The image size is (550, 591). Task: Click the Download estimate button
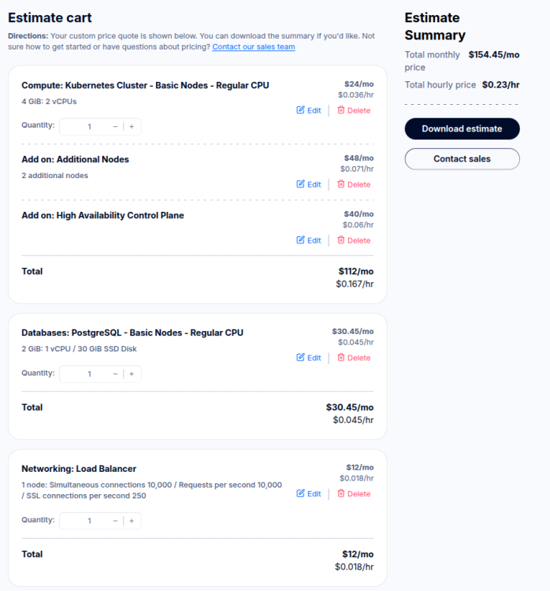click(x=462, y=128)
